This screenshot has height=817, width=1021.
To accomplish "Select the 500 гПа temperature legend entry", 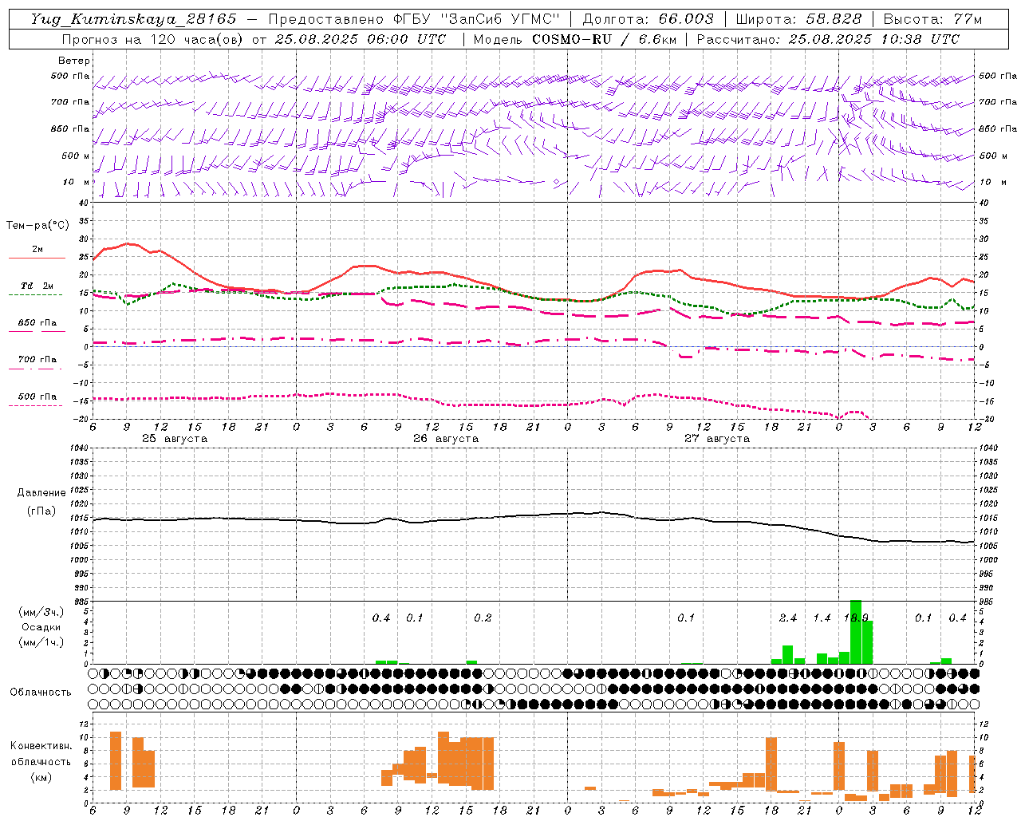I will (37, 397).
